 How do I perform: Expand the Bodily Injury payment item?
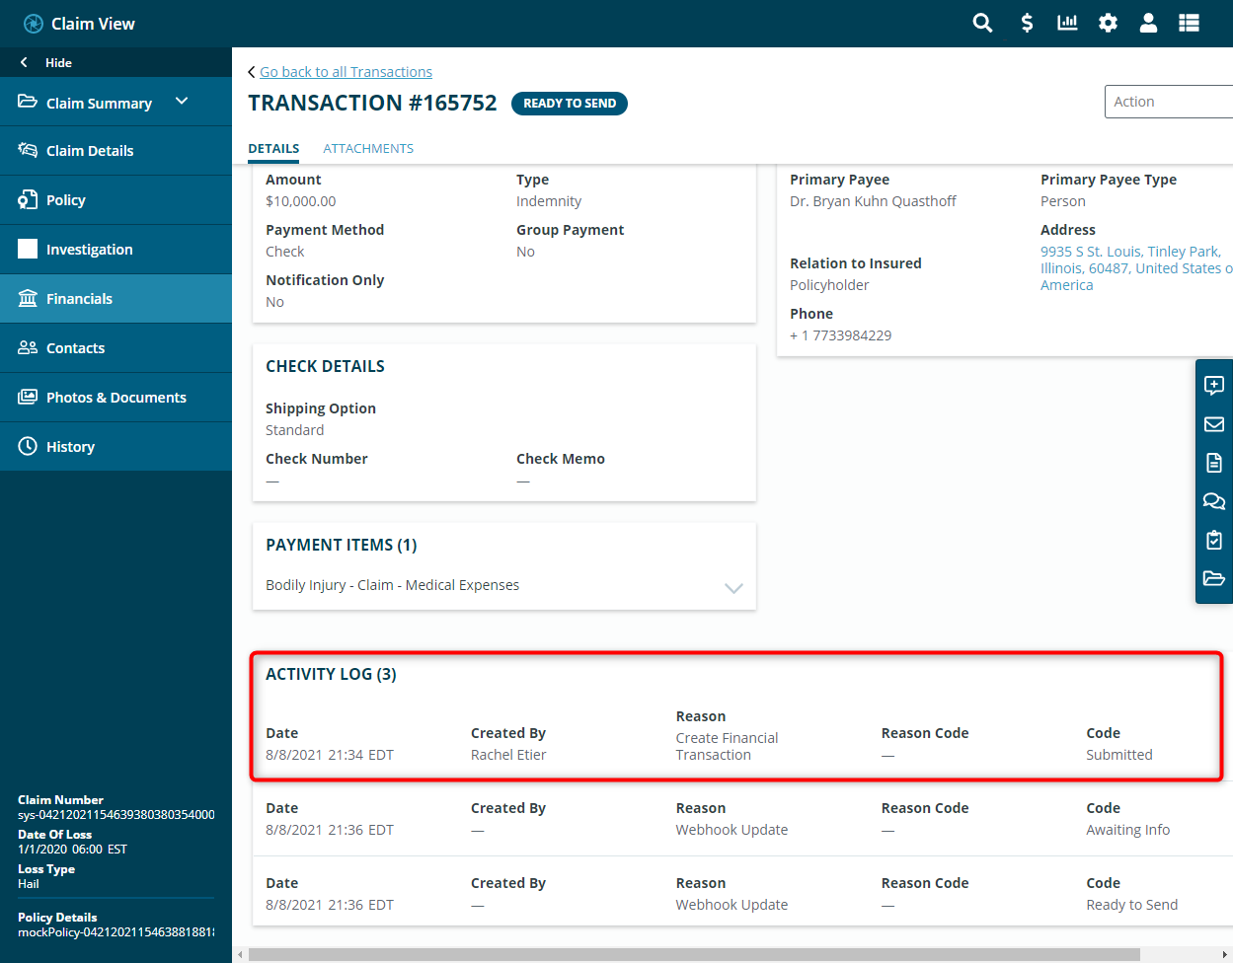733,587
